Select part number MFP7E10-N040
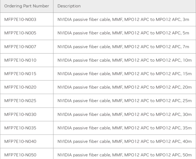Image resolution: width=196 pixels, height=159 pixels. 20,141
